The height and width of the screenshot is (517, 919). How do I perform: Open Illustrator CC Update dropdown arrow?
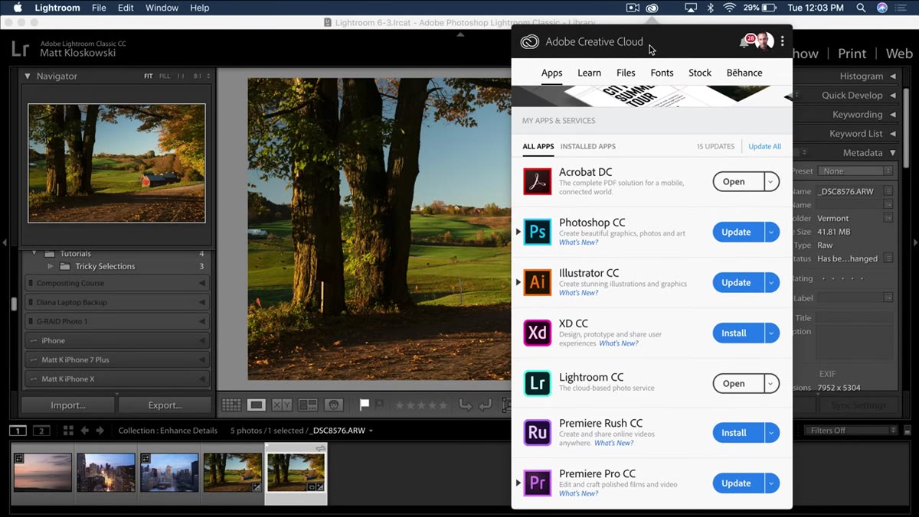tap(772, 283)
